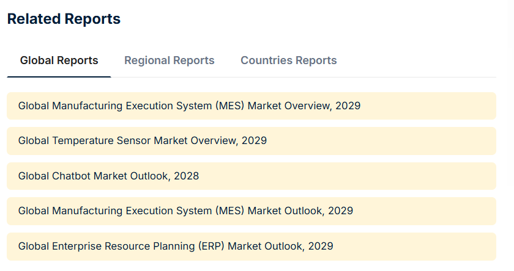Click the underline below the Global Reports tab

point(59,76)
